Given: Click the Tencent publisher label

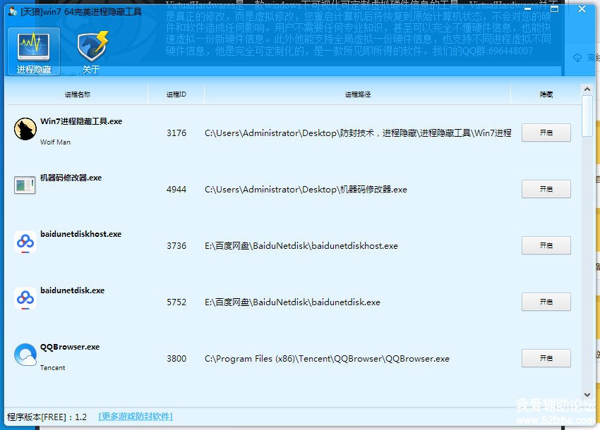Looking at the screenshot, I should 52,368.
